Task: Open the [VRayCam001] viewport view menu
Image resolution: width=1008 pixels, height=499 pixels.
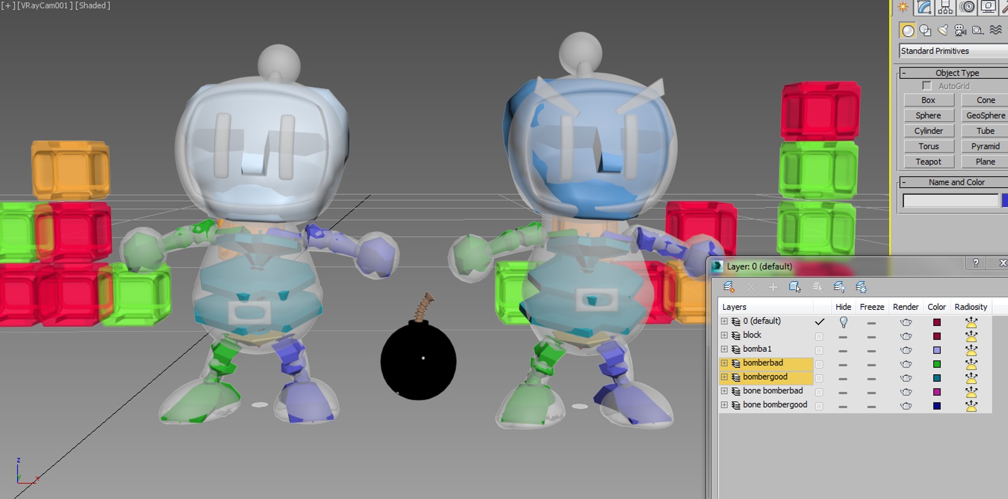Action: [45, 6]
